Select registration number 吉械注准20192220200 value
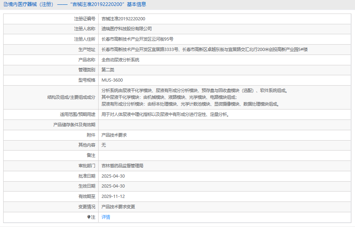The height and width of the screenshot is (227, 355). 123,19
